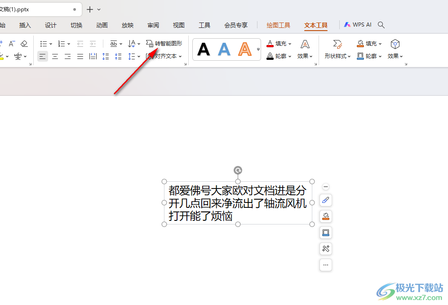
Task: Select the orange outline text preset style
Action: click(x=245, y=49)
